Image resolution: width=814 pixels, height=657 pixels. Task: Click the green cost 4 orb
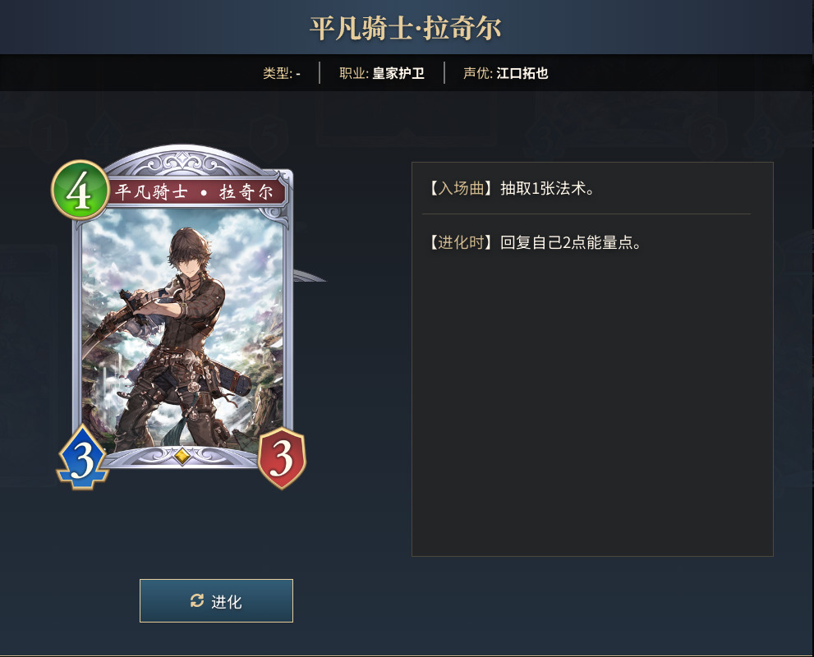(80, 191)
